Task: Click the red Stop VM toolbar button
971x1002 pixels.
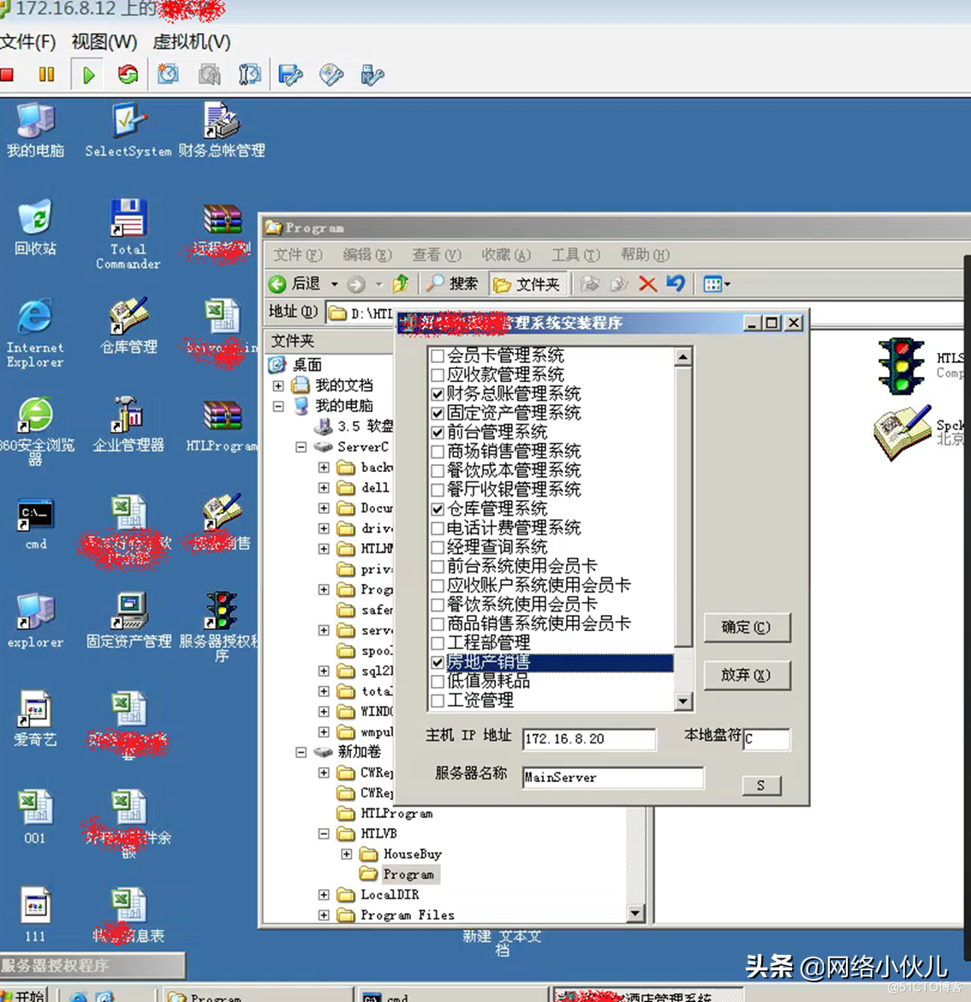Action: click(7, 75)
